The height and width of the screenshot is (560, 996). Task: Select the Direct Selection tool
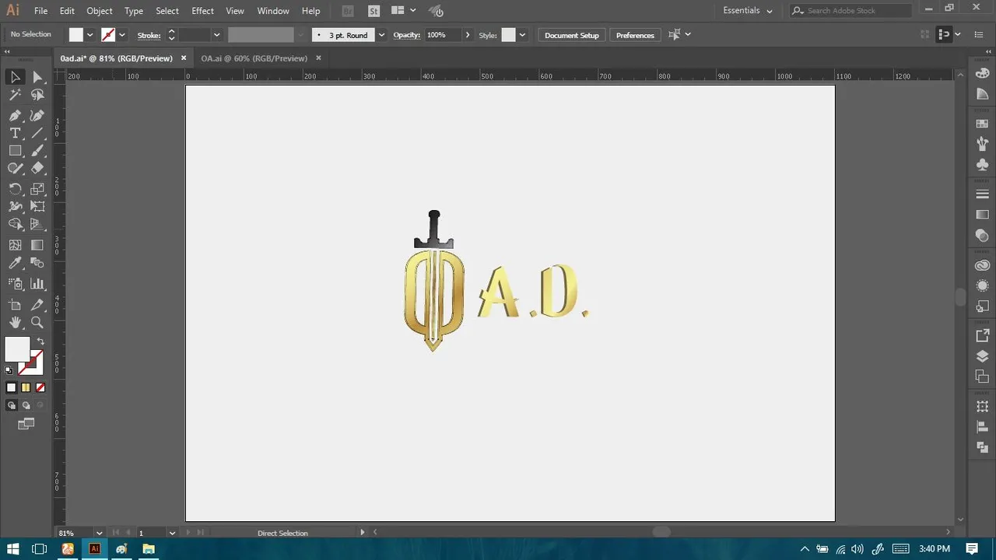(37, 77)
